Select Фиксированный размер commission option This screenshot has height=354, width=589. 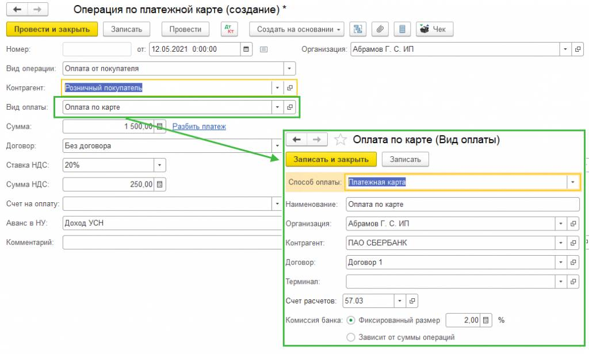click(x=351, y=320)
